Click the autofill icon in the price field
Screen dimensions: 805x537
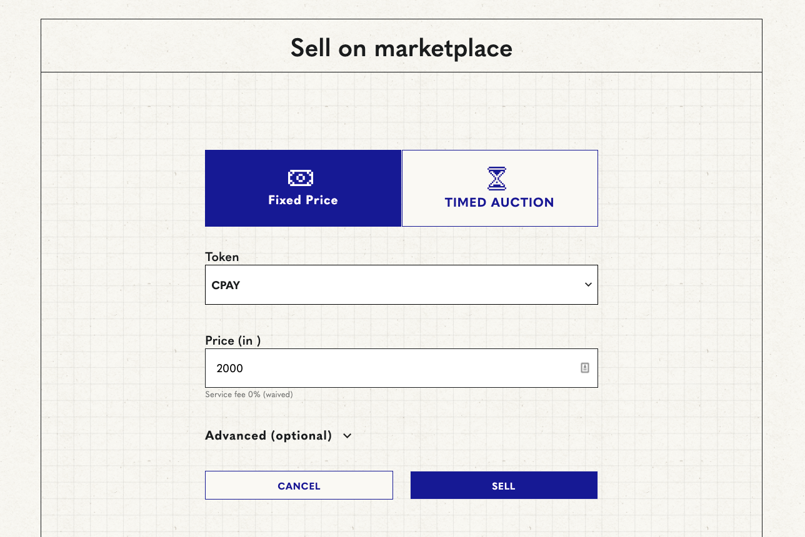[585, 368]
